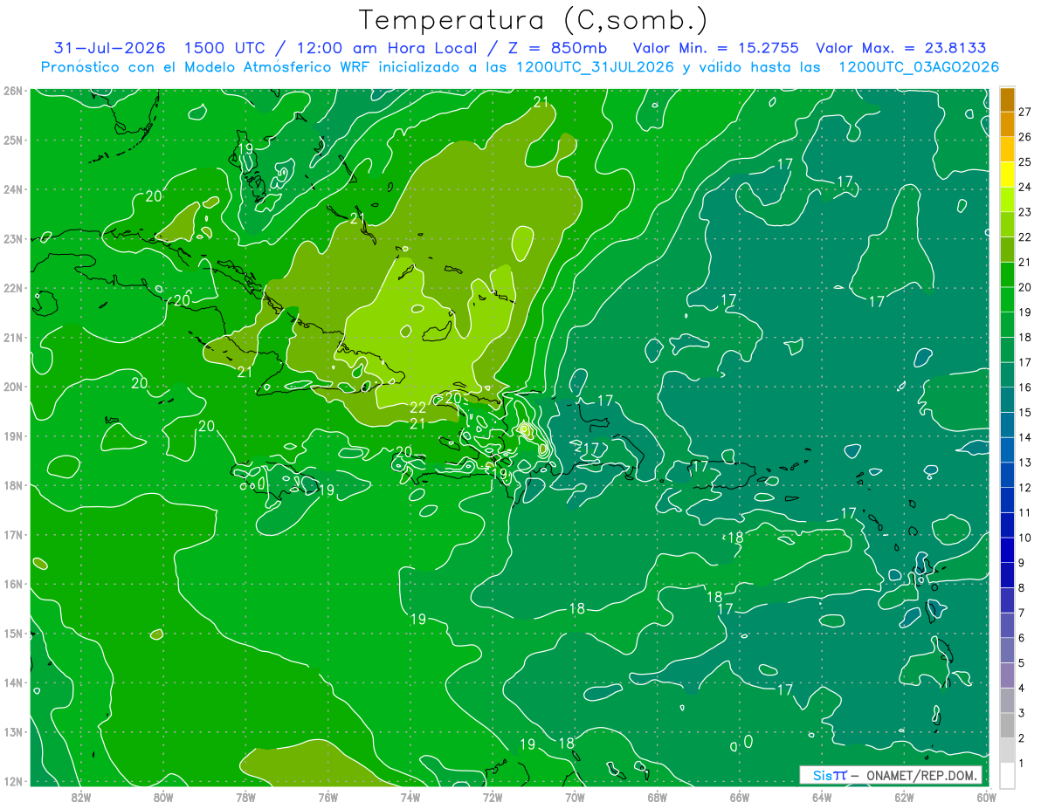The width and height of the screenshot is (1048, 809).
Task: Click the '22N' latitude axis label
Action: (x=13, y=288)
